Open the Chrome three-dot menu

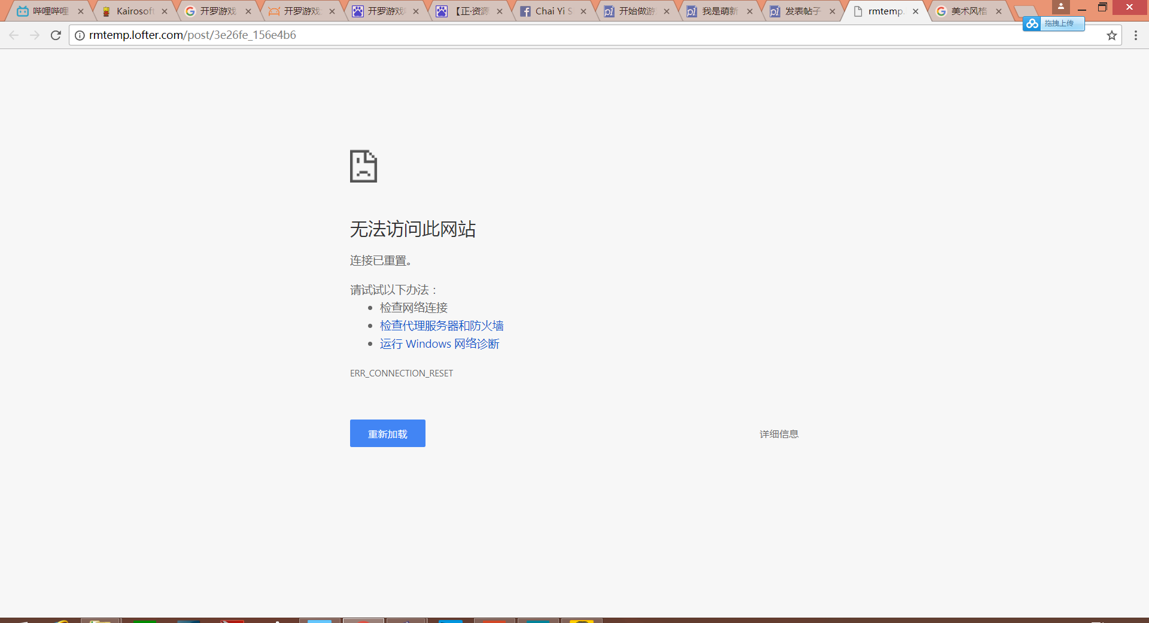coord(1136,35)
